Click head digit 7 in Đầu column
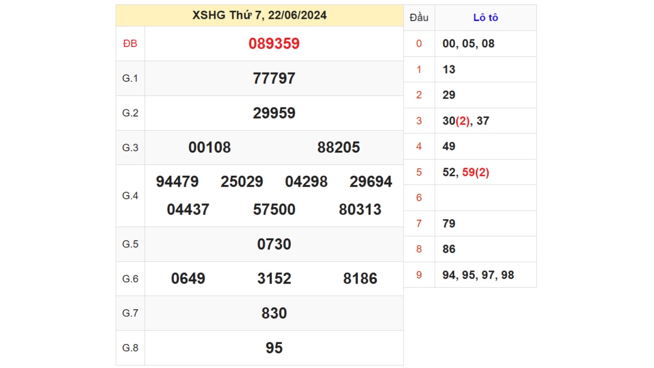The image size is (654, 368). (x=419, y=224)
